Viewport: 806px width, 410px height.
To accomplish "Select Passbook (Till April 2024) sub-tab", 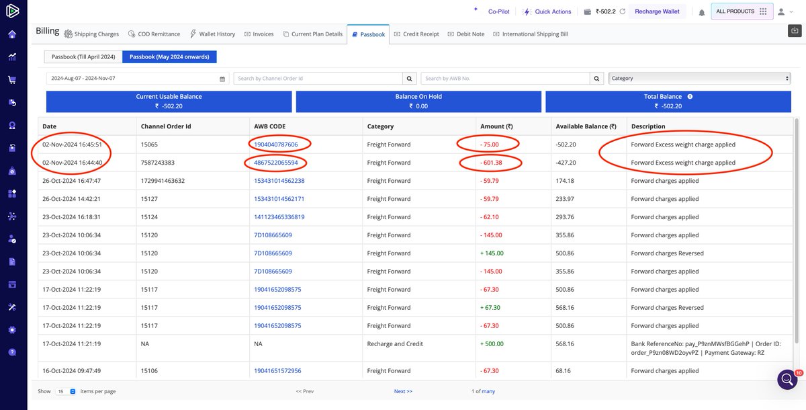I will click(x=83, y=57).
